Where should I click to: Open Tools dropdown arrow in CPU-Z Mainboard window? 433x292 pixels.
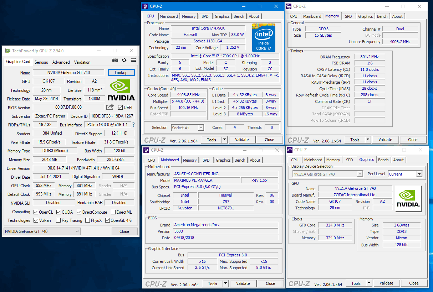tap(225, 284)
